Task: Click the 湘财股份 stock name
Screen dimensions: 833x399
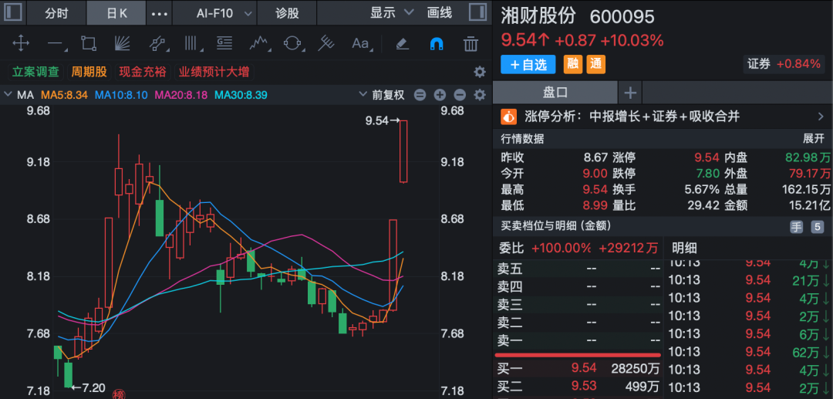Action: (538, 16)
